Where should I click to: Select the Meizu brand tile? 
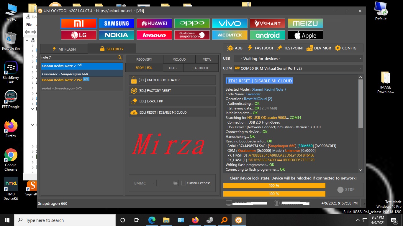click(x=305, y=23)
